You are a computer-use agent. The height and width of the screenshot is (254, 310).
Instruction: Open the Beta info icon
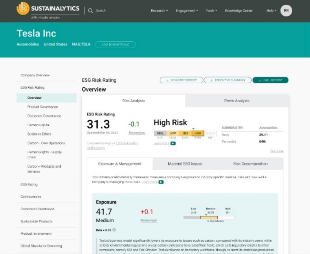(x=114, y=230)
